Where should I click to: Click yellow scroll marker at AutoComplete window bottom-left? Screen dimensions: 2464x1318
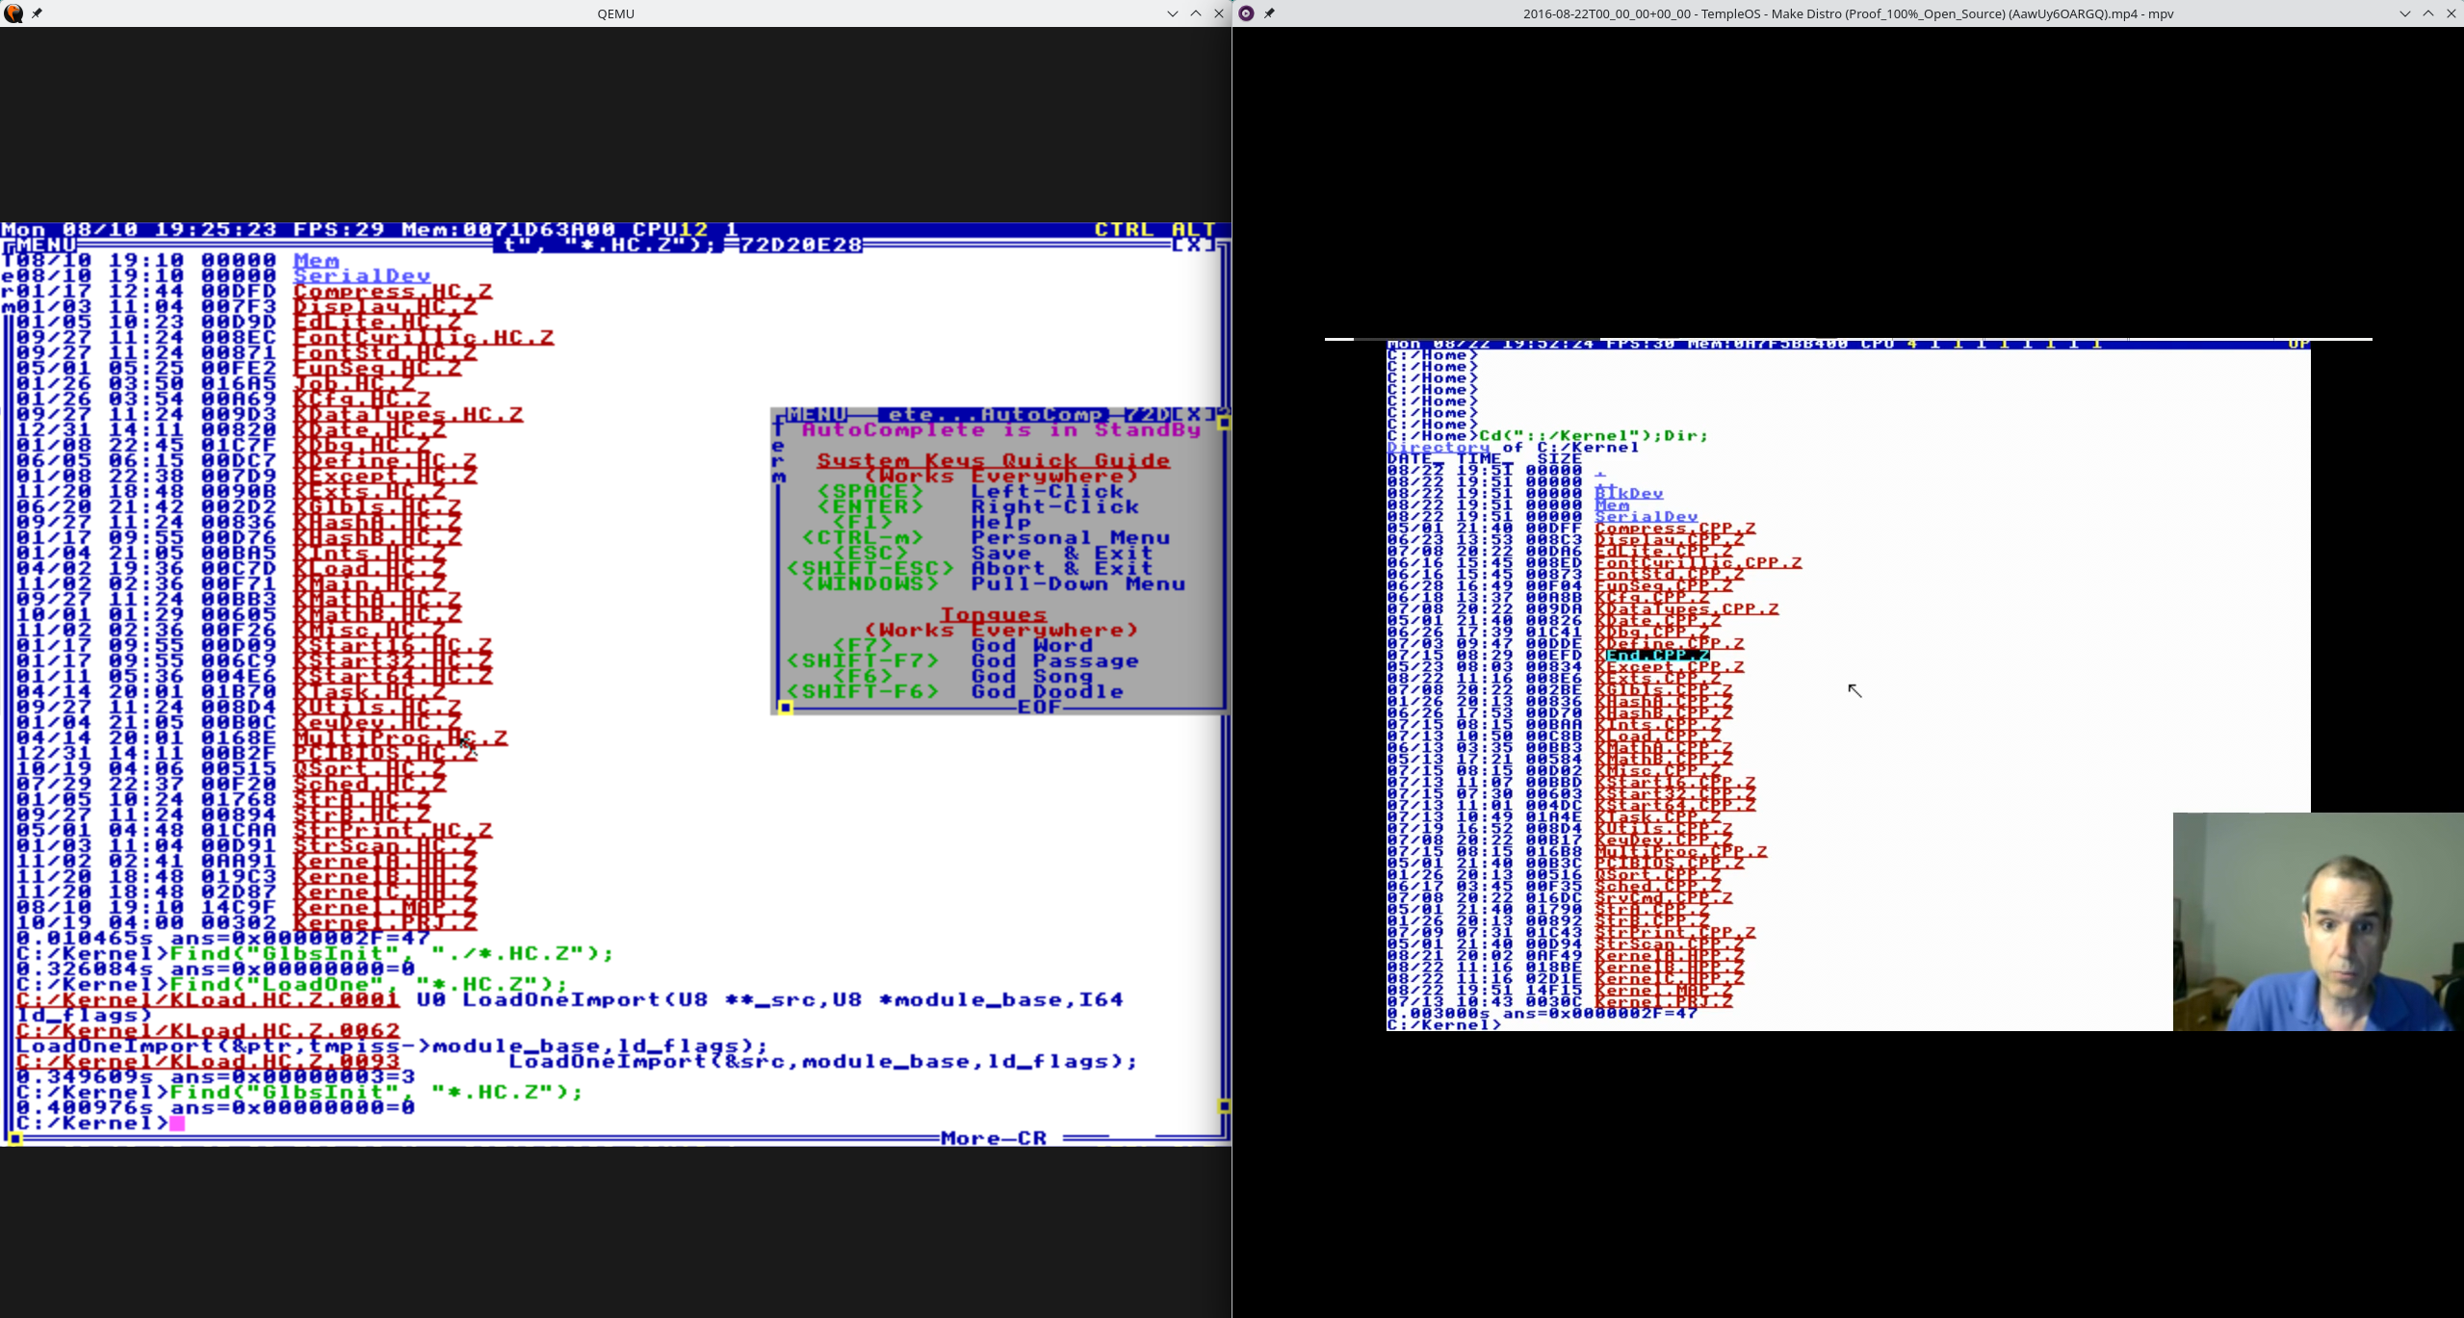786,708
